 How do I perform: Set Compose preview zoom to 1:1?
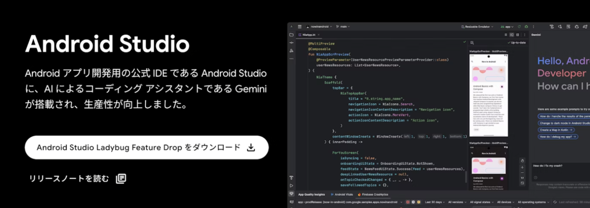pyautogui.click(x=522, y=178)
